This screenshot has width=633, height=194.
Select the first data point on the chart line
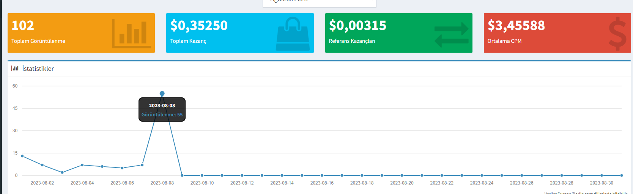pos(22,156)
